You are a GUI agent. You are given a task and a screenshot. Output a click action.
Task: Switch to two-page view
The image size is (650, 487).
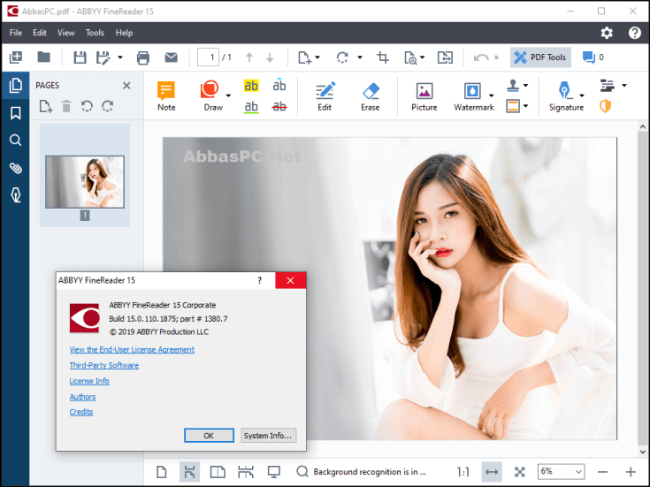[x=218, y=472]
